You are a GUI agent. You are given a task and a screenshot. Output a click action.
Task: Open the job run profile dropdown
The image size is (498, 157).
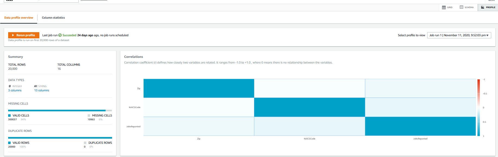pos(459,35)
